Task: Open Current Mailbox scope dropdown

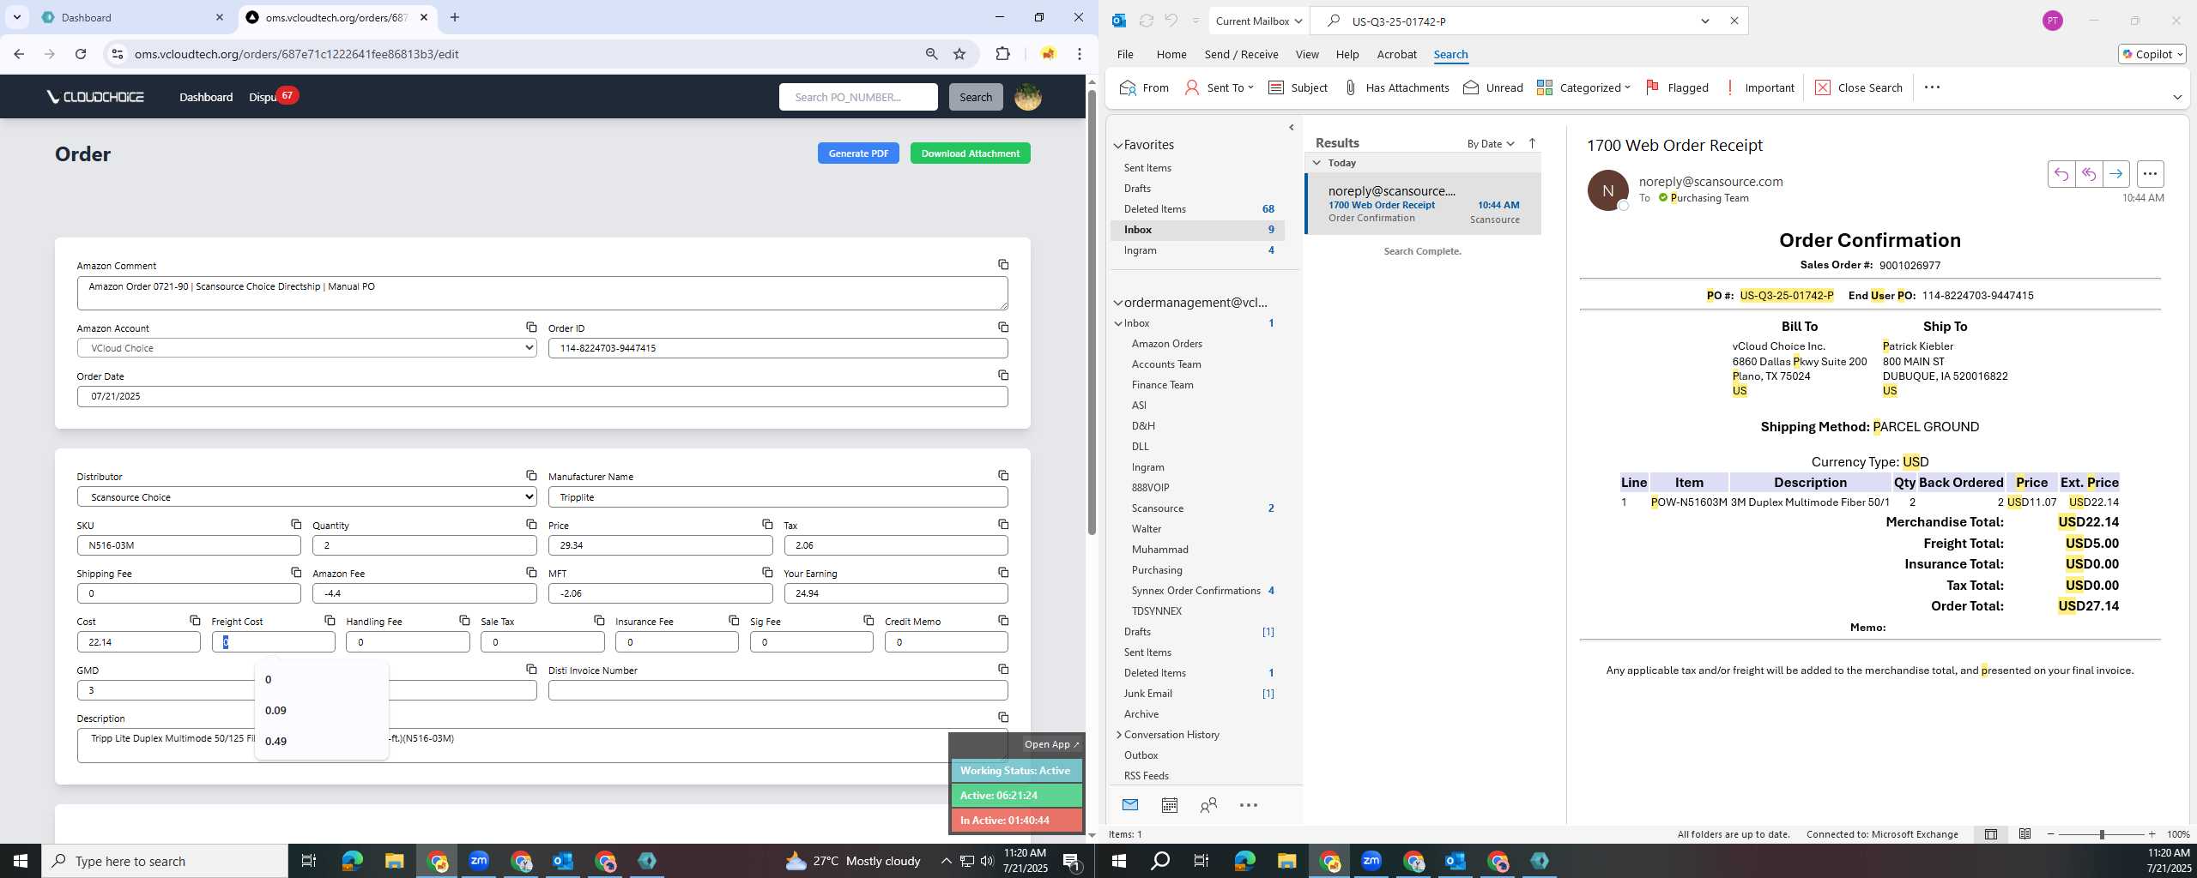Action: tap(1258, 21)
